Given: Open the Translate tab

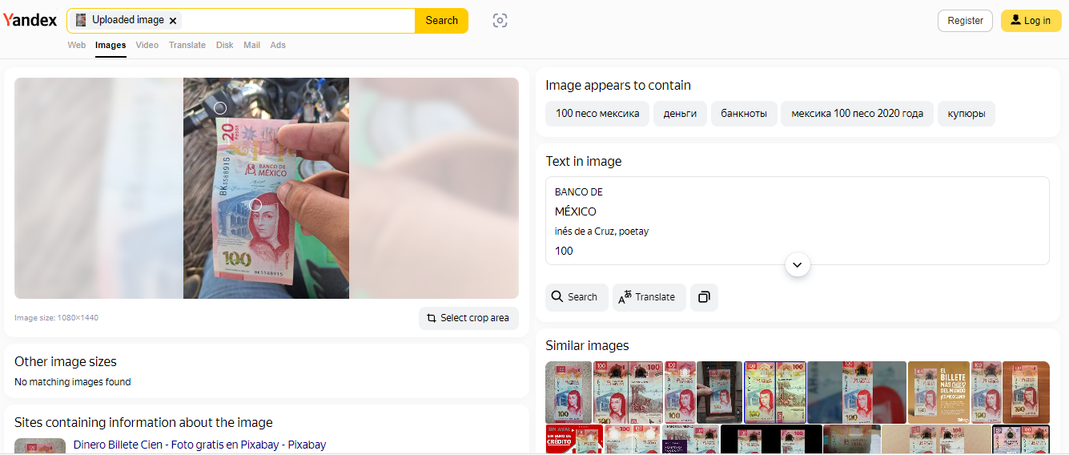Looking at the screenshot, I should point(187,46).
